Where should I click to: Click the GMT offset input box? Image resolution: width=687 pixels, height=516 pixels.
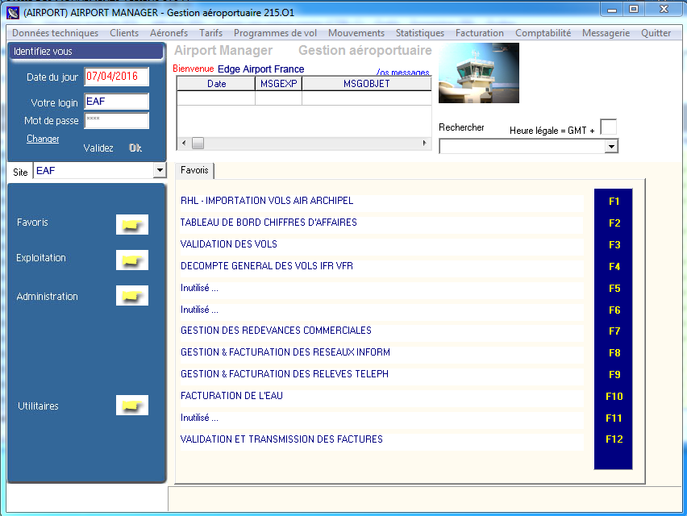pos(608,127)
